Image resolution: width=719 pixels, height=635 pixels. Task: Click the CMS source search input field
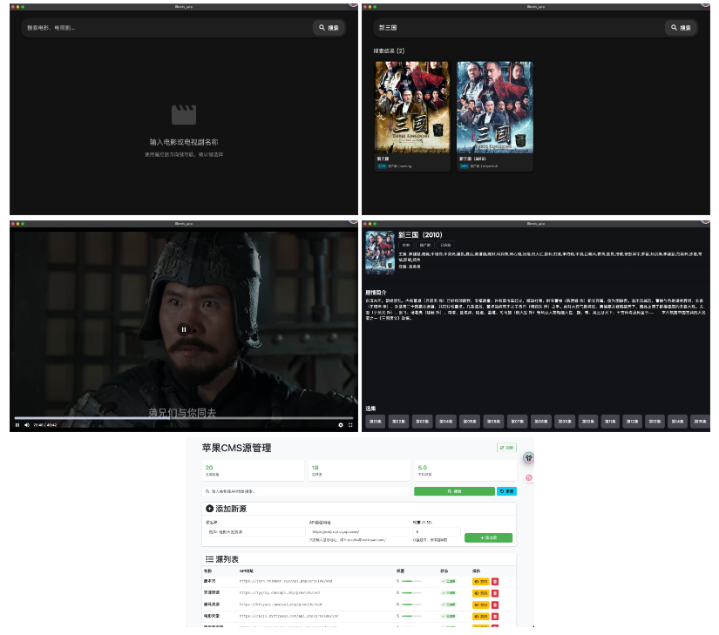pyautogui.click(x=306, y=491)
